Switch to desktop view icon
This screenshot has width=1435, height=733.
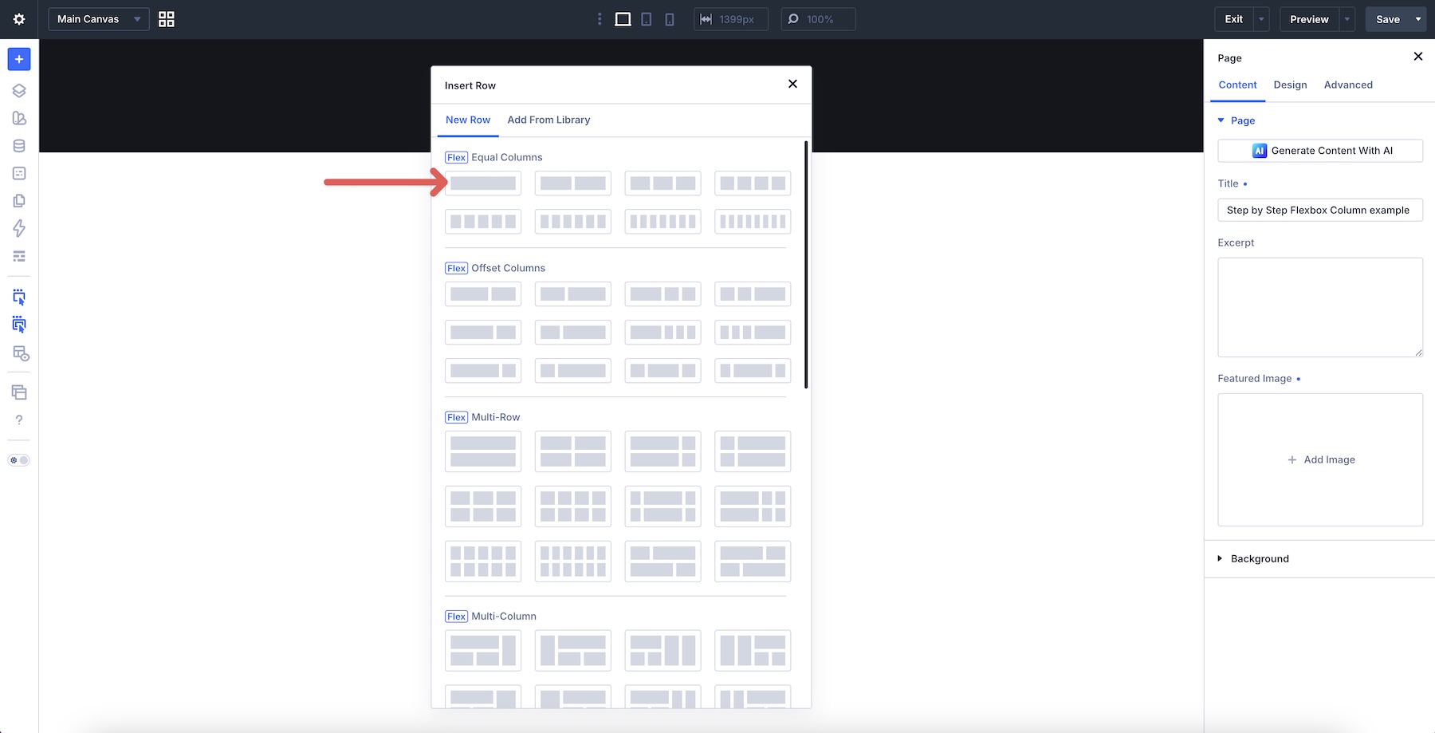coord(623,19)
